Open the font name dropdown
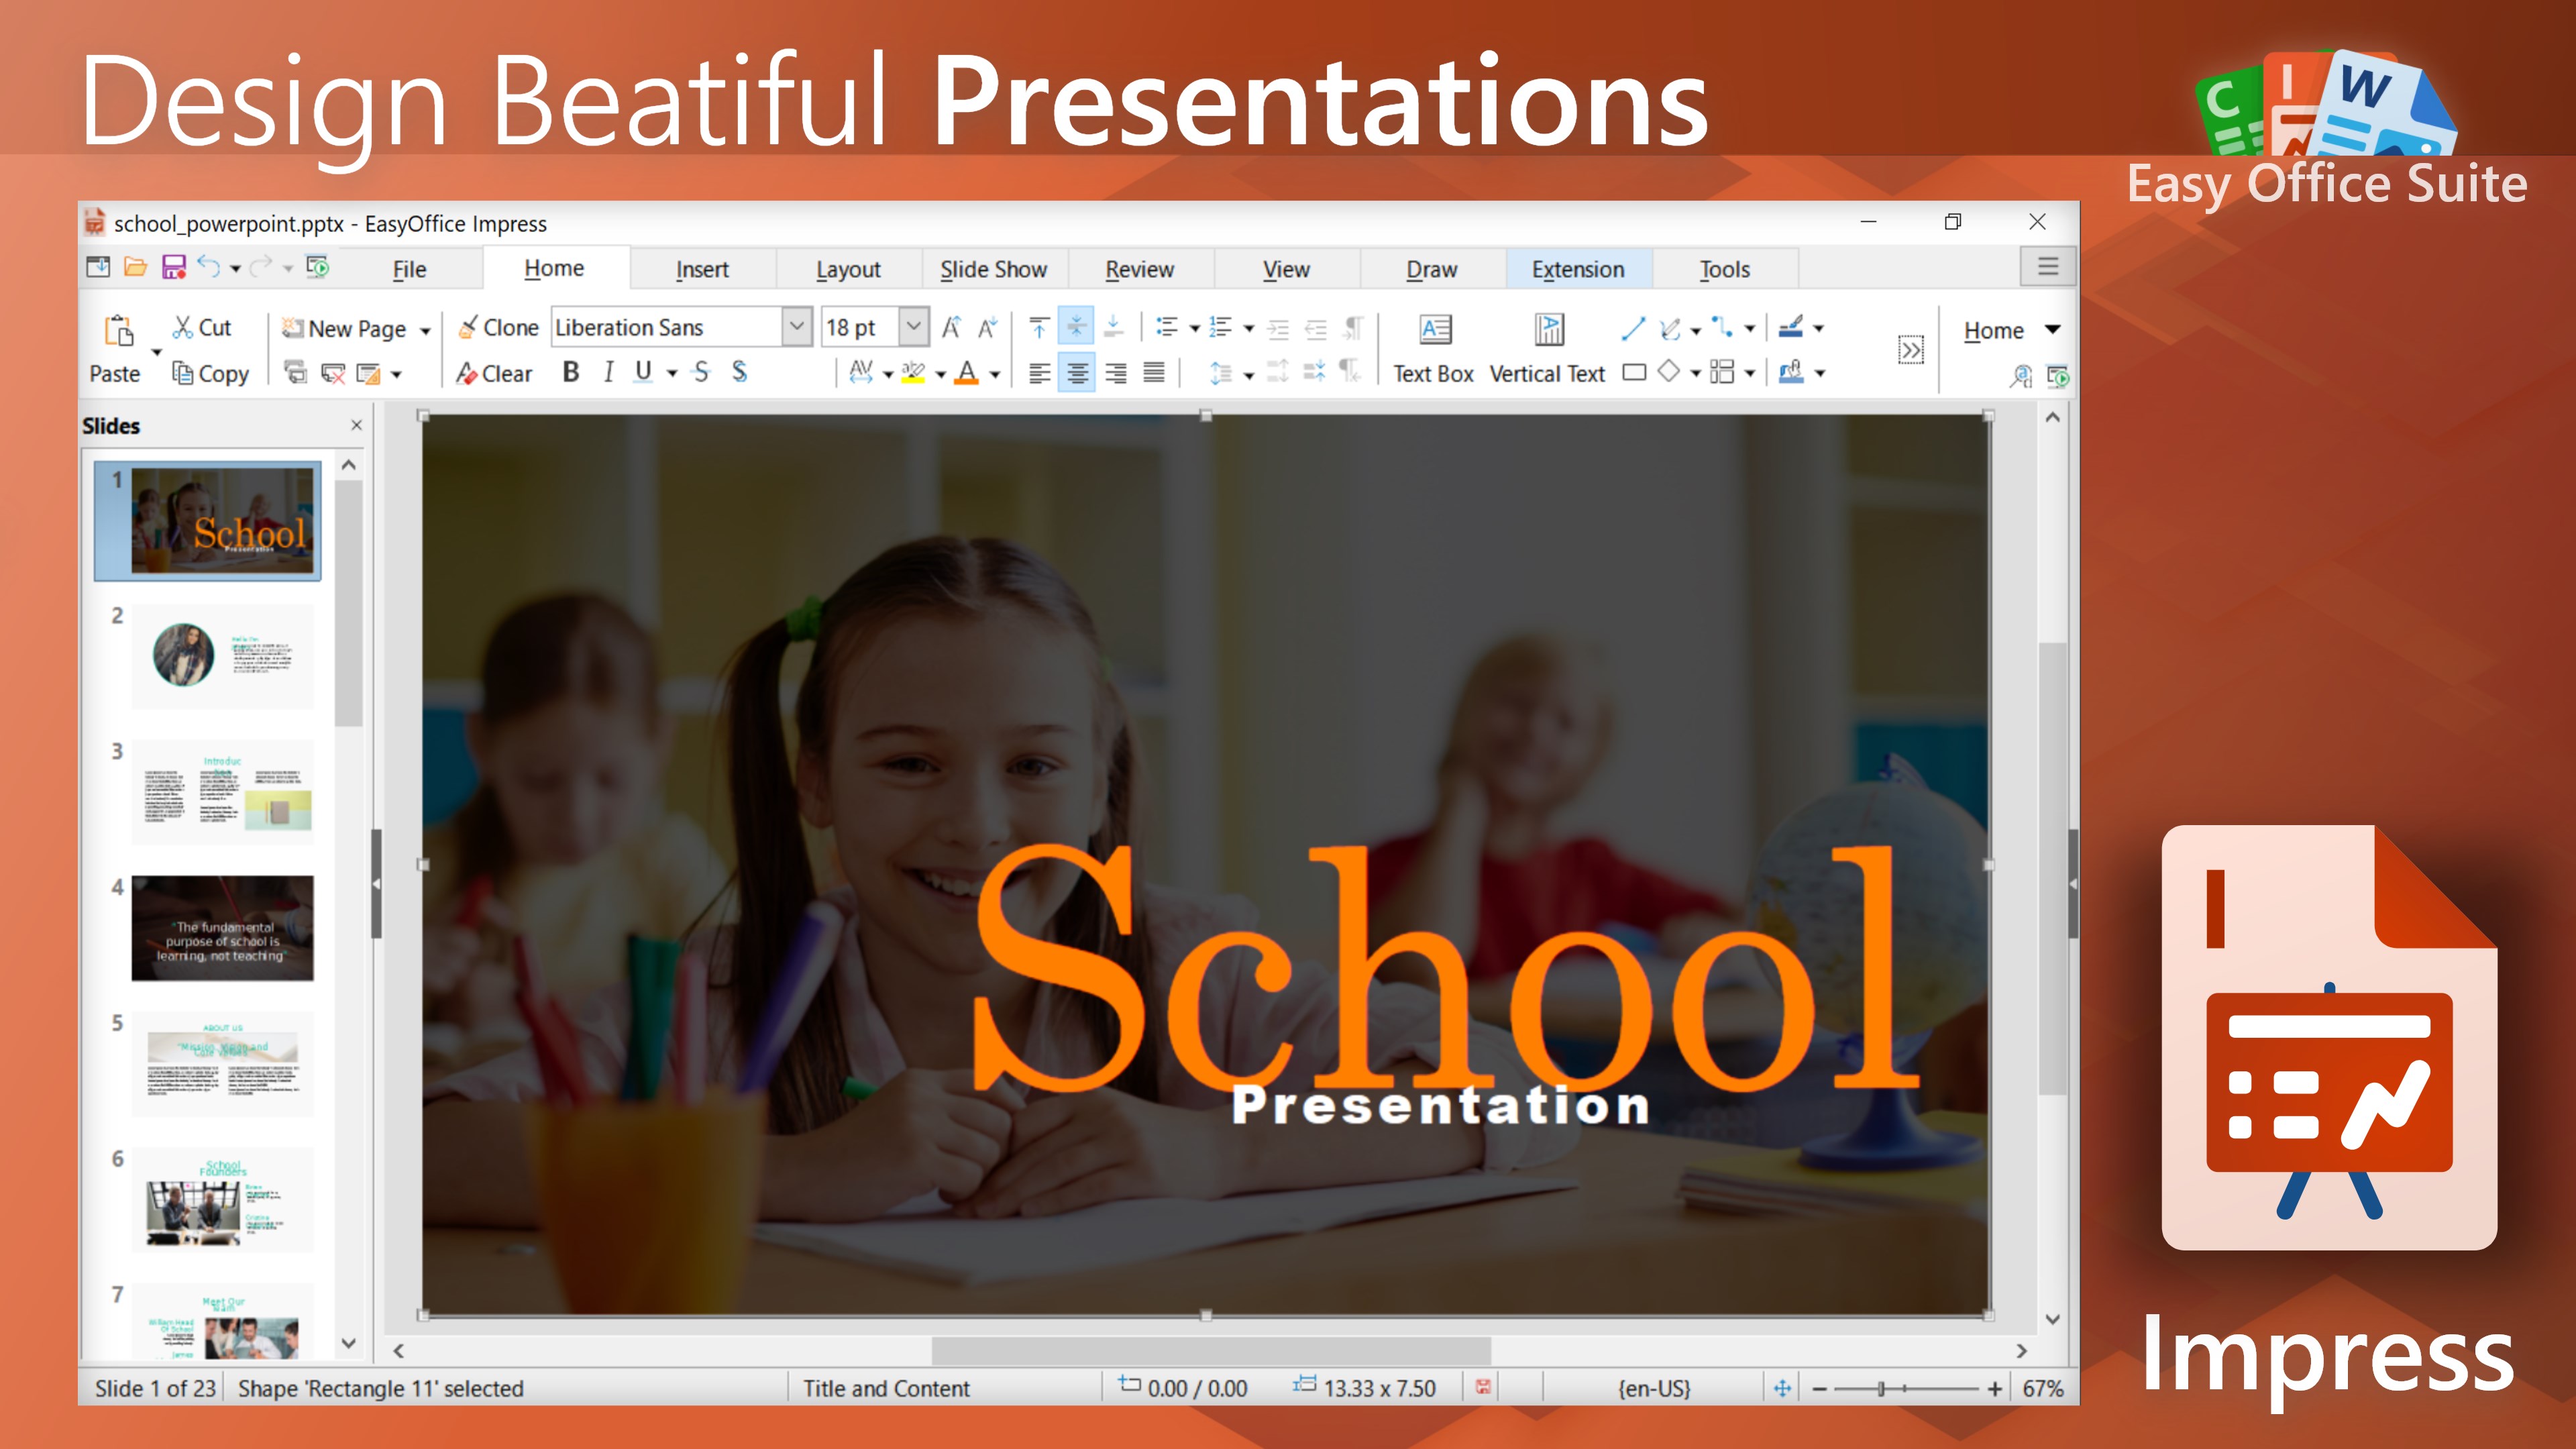 point(796,327)
